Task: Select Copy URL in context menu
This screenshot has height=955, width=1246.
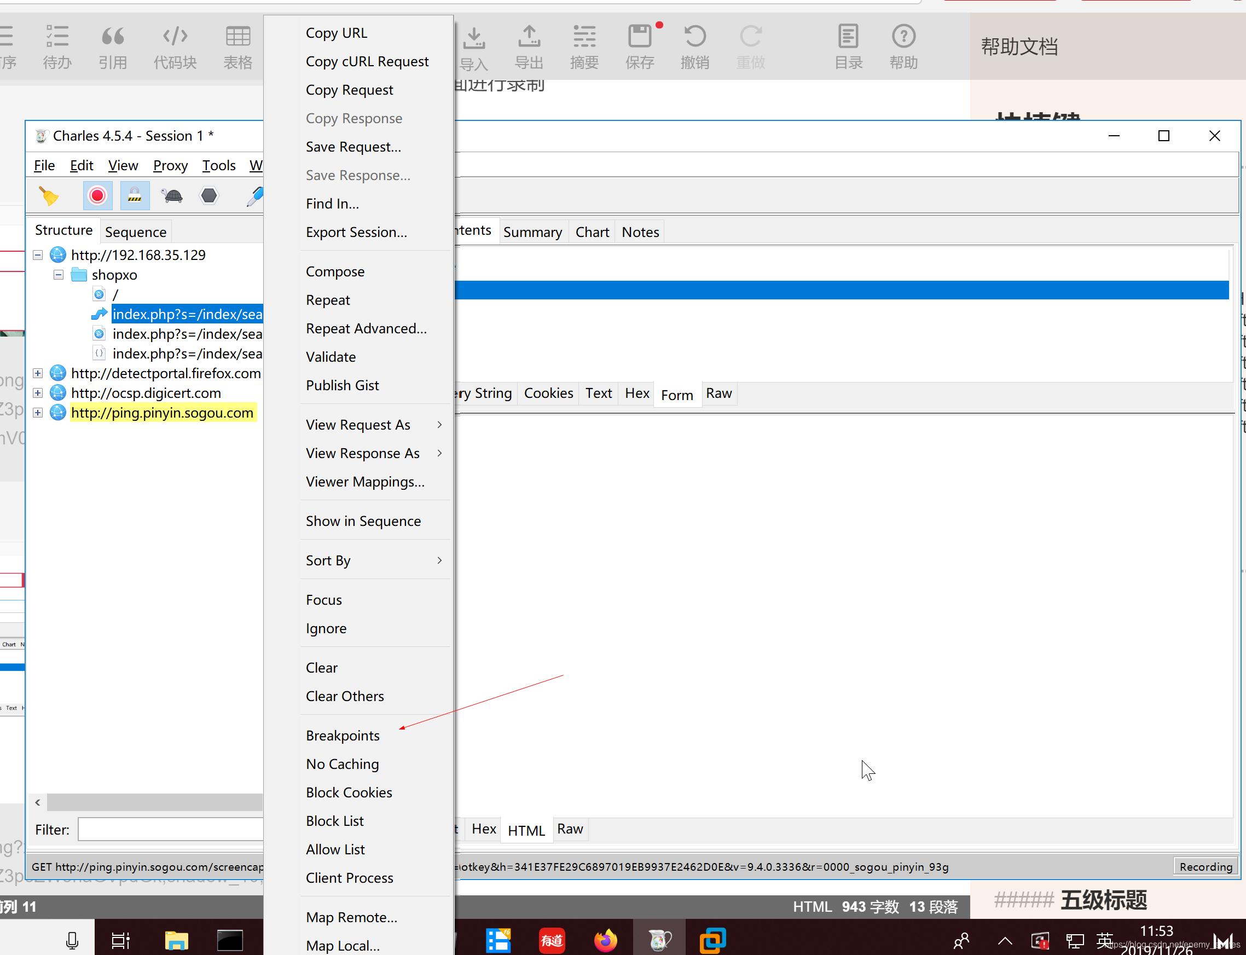Action: 336,33
